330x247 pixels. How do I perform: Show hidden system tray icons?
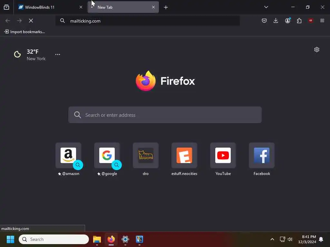(x=272, y=239)
